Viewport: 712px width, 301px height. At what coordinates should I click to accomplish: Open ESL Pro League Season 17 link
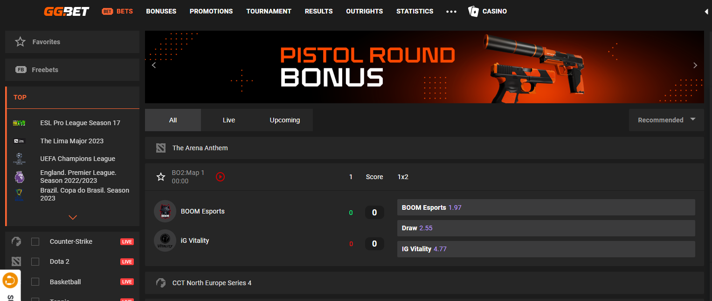(80, 123)
